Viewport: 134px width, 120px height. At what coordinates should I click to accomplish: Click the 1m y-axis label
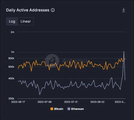[x=13, y=52]
